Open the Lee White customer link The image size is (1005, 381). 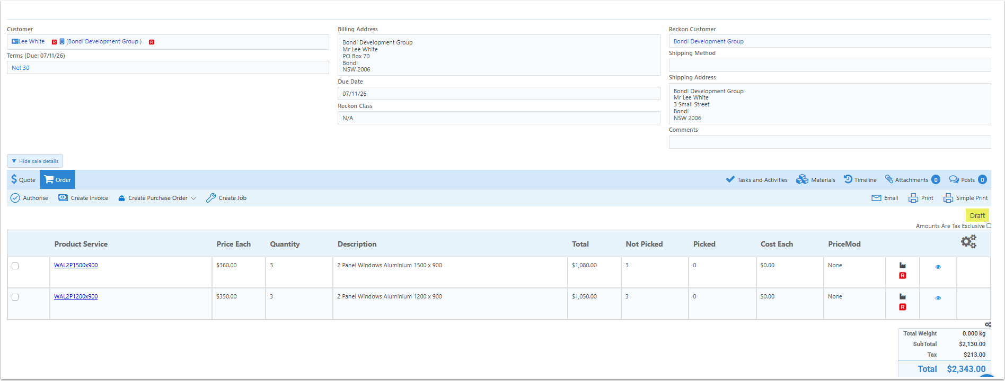coord(32,41)
